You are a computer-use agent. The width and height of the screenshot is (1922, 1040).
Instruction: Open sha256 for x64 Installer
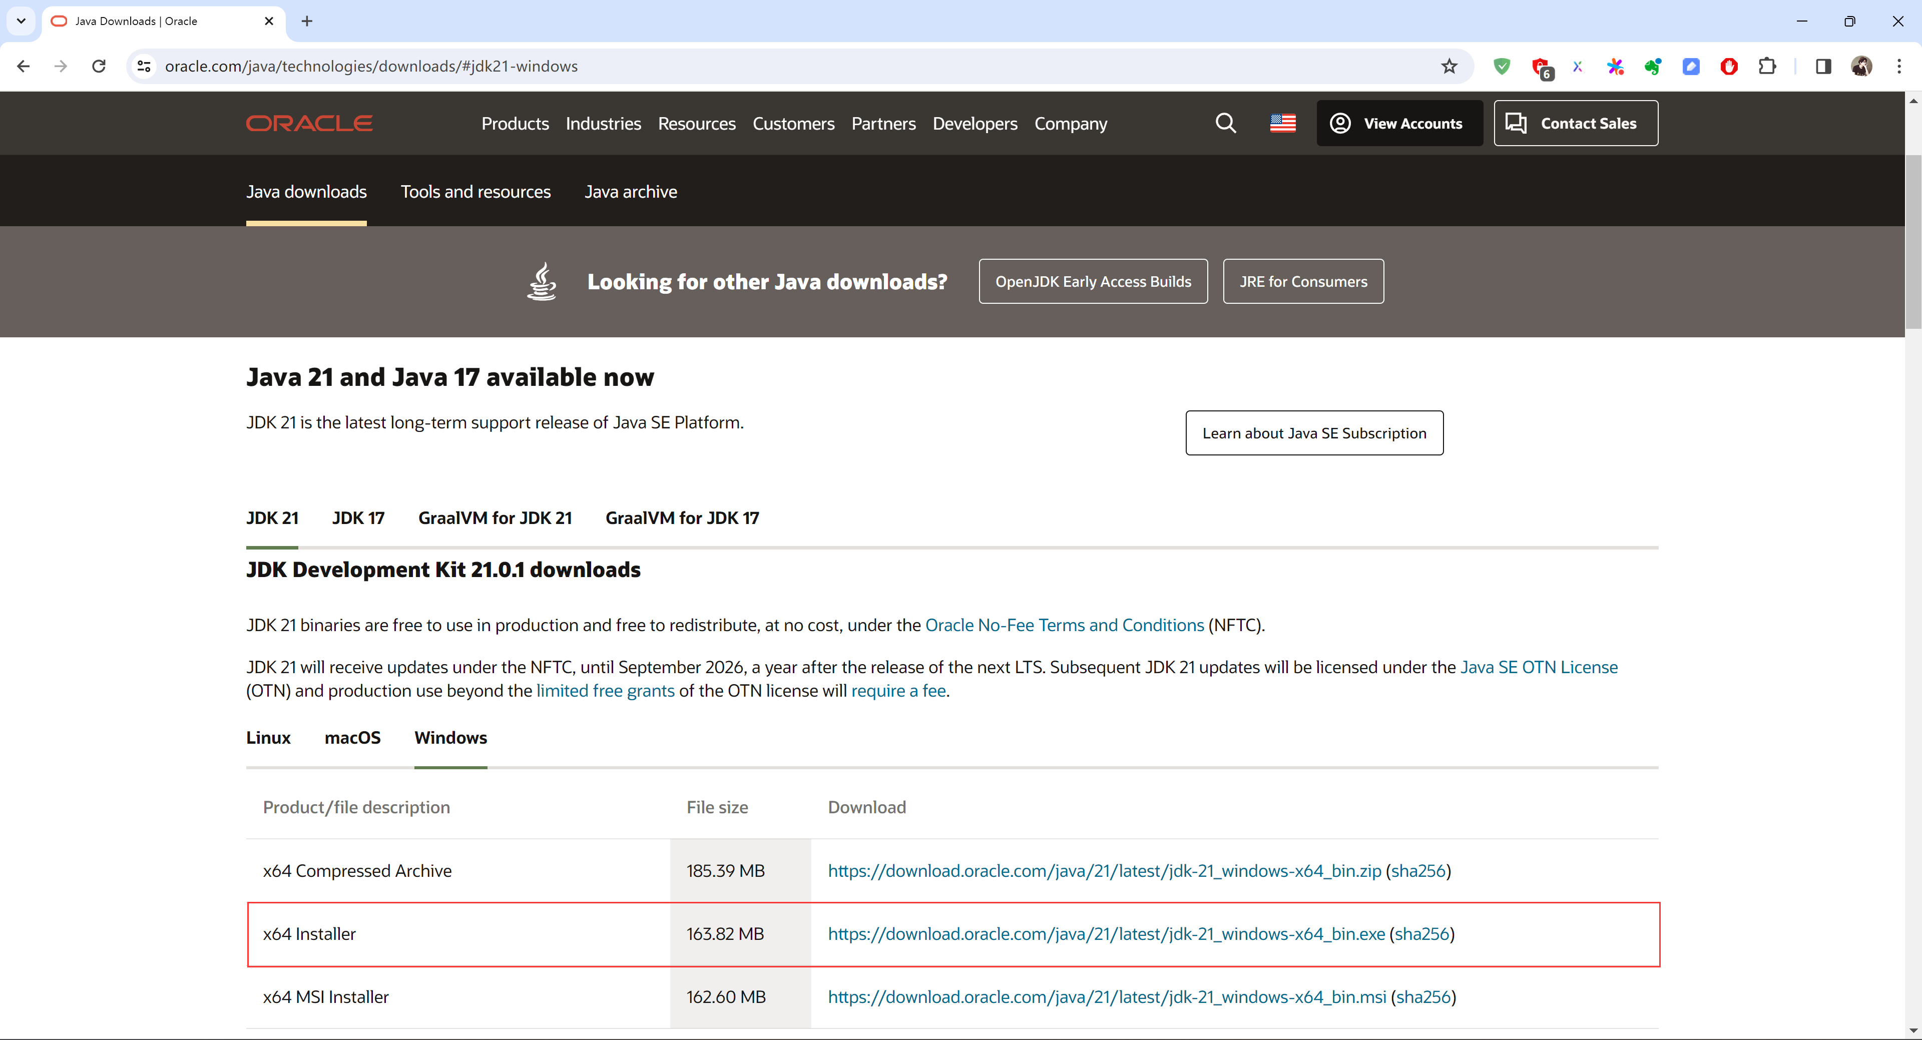pyautogui.click(x=1421, y=934)
